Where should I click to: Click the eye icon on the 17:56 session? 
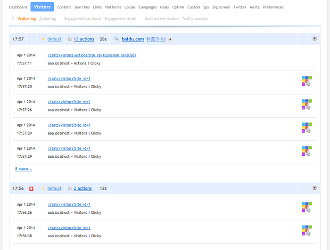point(314,188)
